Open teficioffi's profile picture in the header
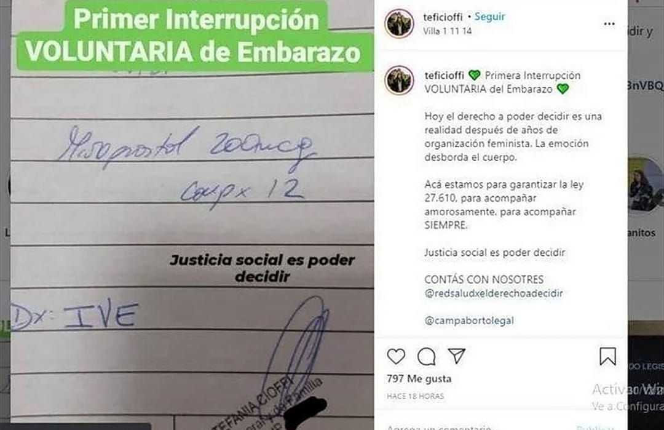 tap(399, 24)
